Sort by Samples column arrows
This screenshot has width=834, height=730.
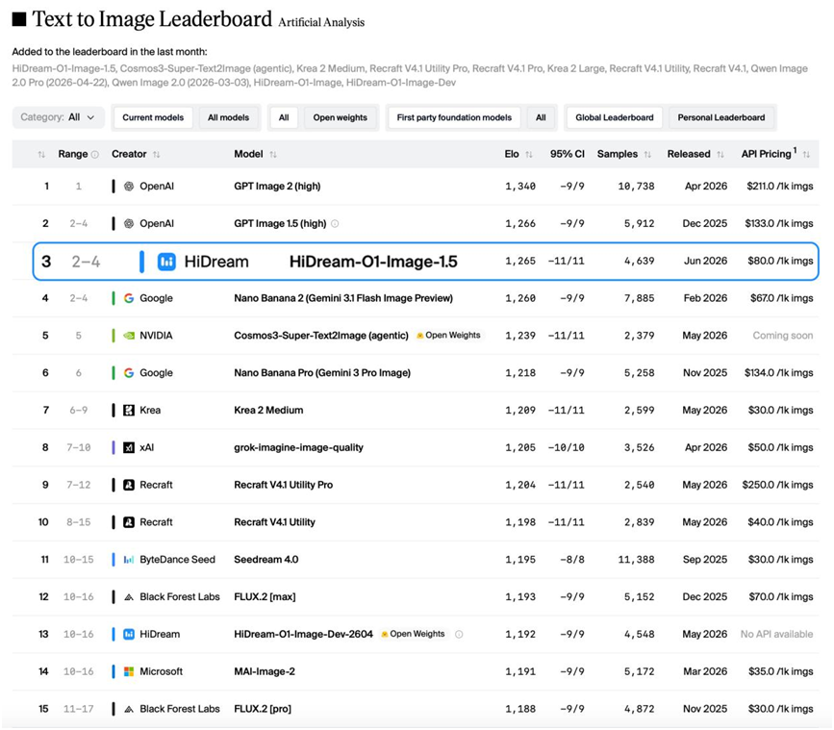coord(647,155)
